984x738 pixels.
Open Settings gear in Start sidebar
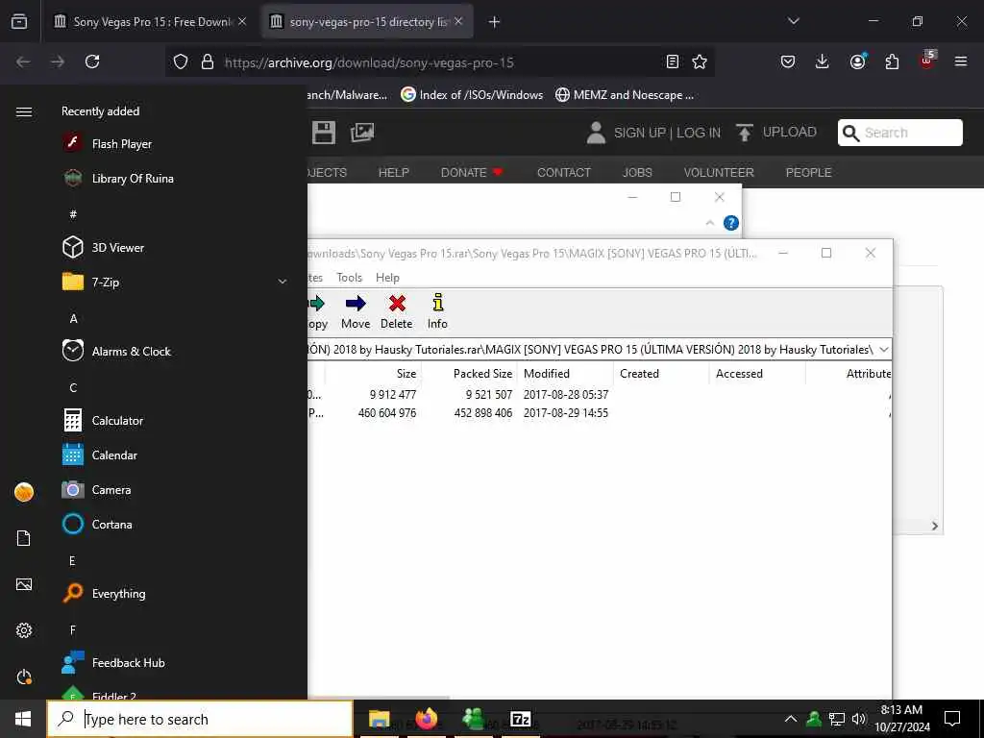pyautogui.click(x=24, y=630)
